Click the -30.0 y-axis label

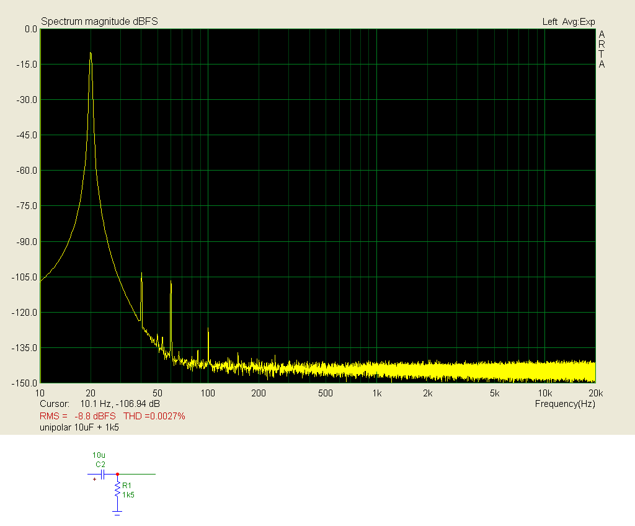pos(27,100)
